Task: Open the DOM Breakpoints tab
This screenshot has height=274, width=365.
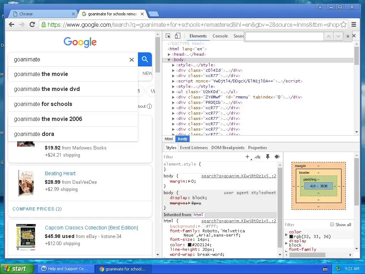Action: coord(228,148)
